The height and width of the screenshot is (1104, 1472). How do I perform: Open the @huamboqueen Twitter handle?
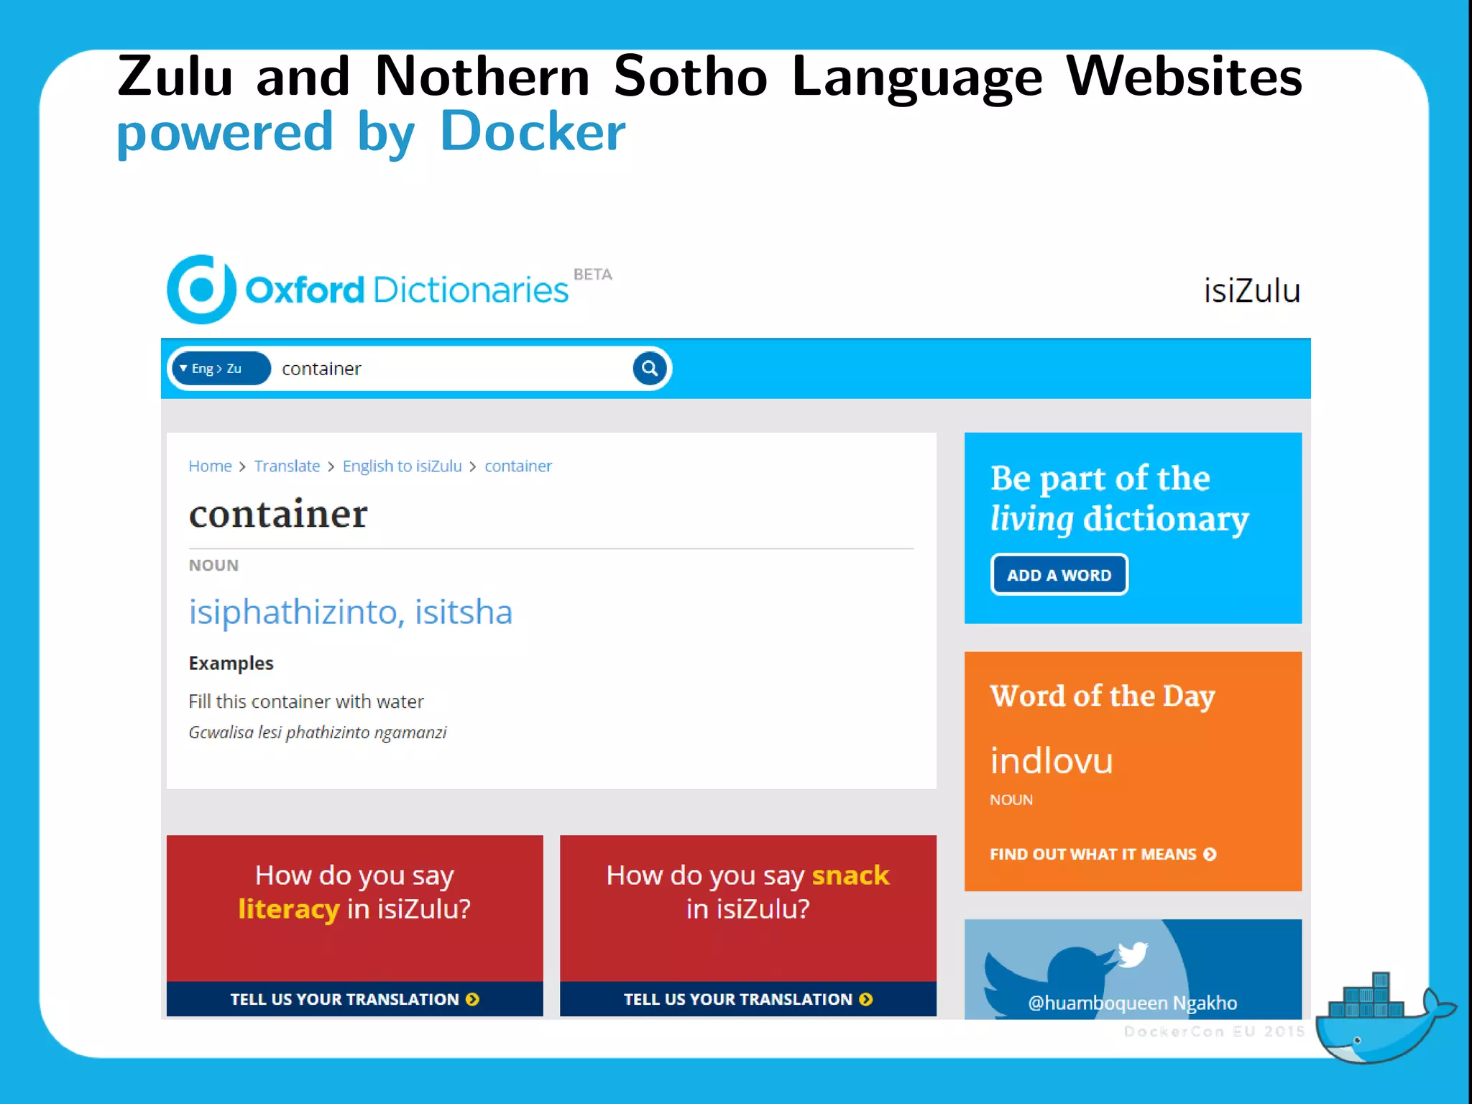(x=1098, y=1003)
